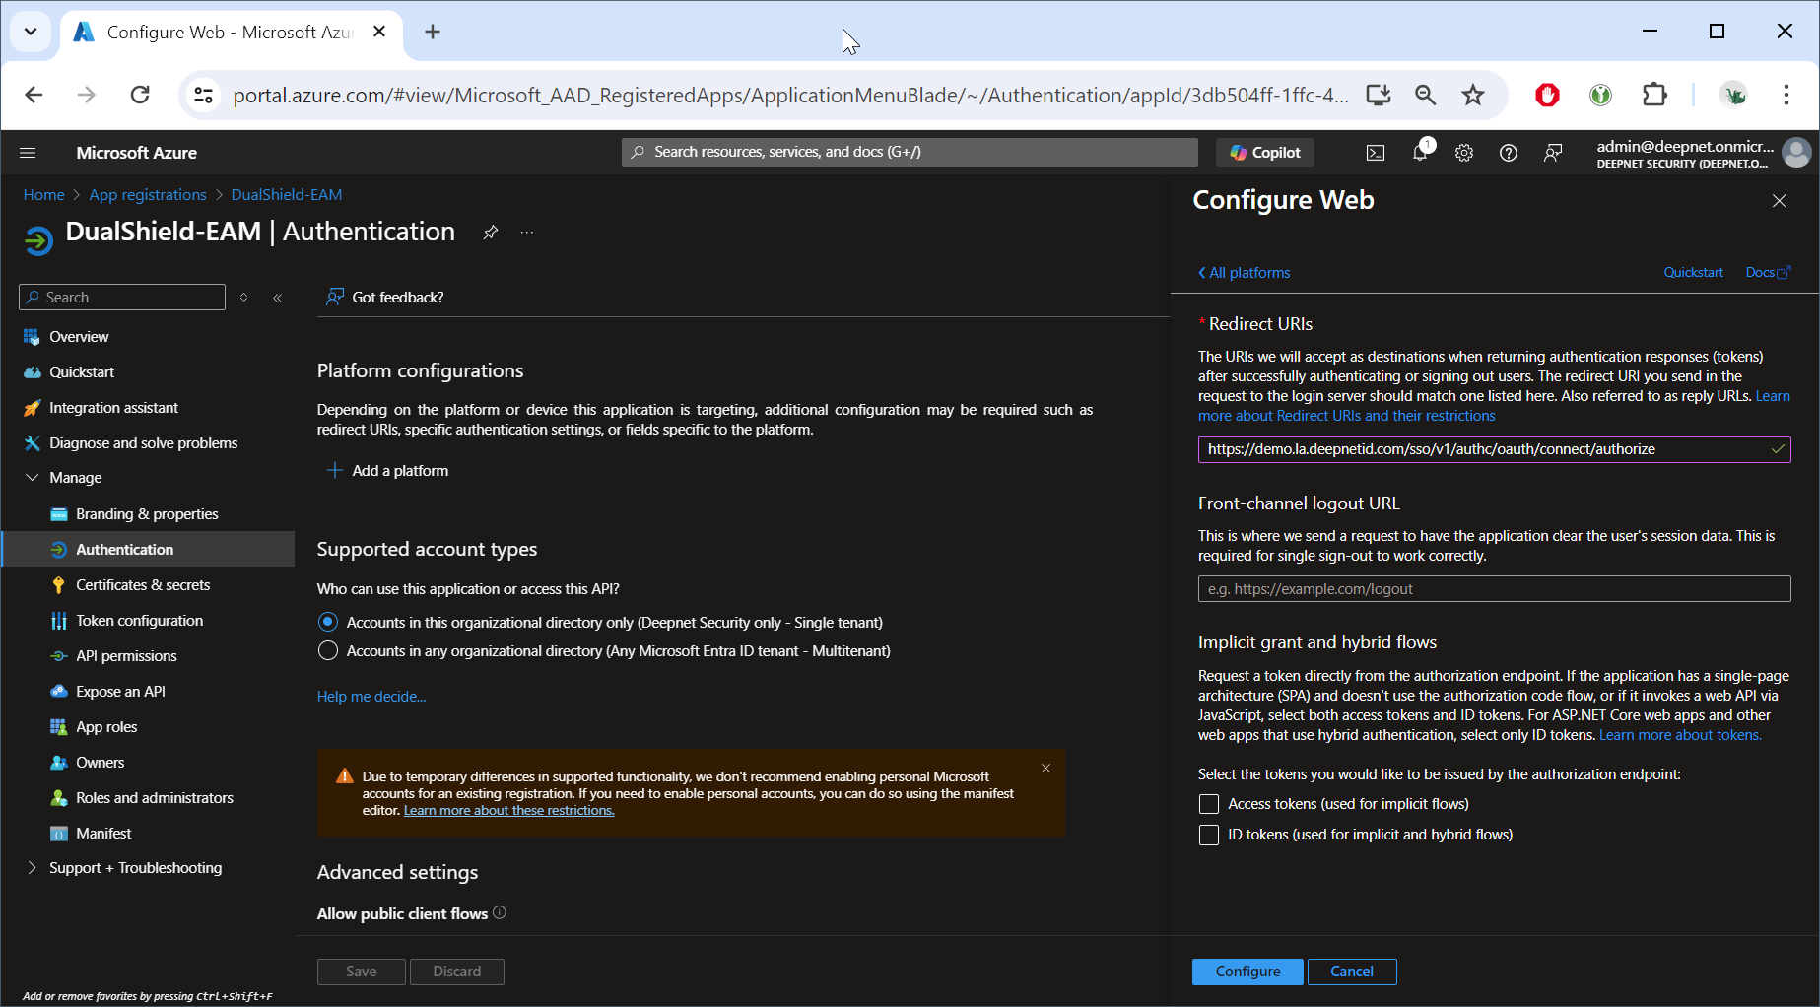Pin the Authentication blade

click(490, 233)
